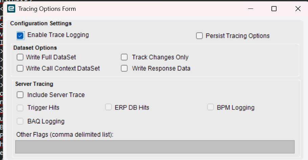Check Track Changes Only option

coord(125,57)
